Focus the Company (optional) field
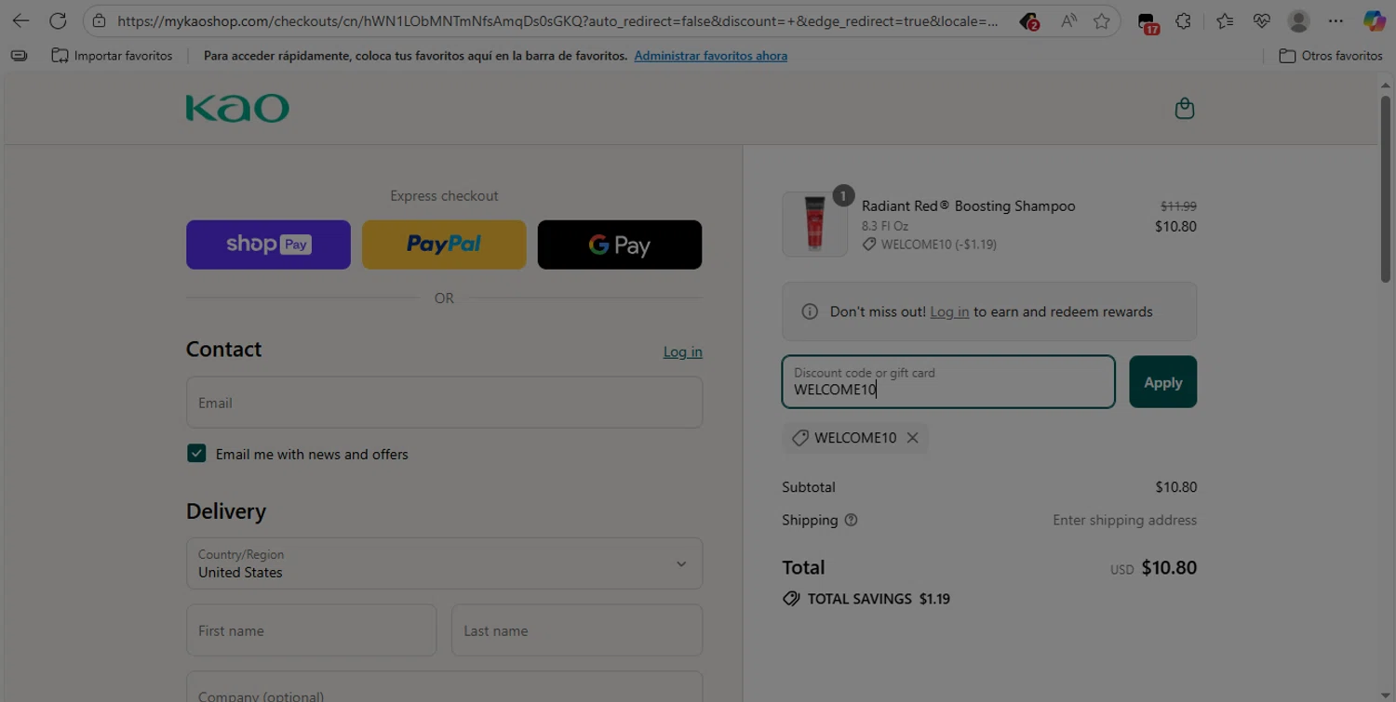Screen dimensions: 1396x702 (x=444, y=687)
